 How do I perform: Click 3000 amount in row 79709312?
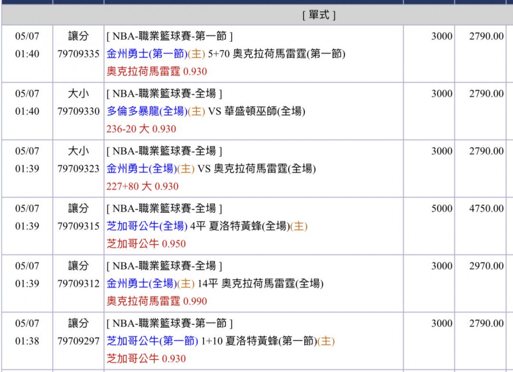tap(442, 266)
